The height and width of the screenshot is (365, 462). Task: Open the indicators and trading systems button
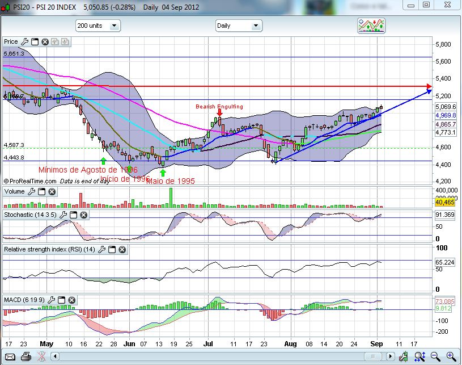coord(371,26)
